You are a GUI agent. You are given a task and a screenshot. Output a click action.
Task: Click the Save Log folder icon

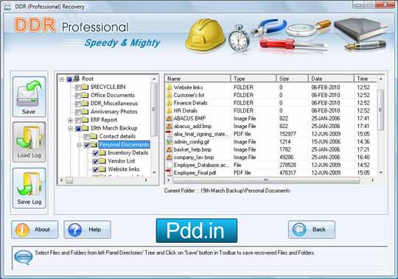point(29,184)
